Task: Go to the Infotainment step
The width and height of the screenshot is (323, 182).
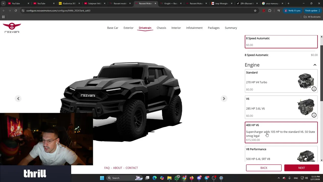Action: (x=194, y=28)
